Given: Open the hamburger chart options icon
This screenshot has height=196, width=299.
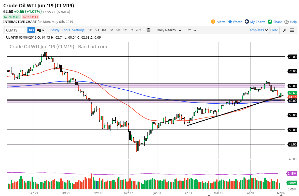Looking at the screenshot, I should coord(292,30).
